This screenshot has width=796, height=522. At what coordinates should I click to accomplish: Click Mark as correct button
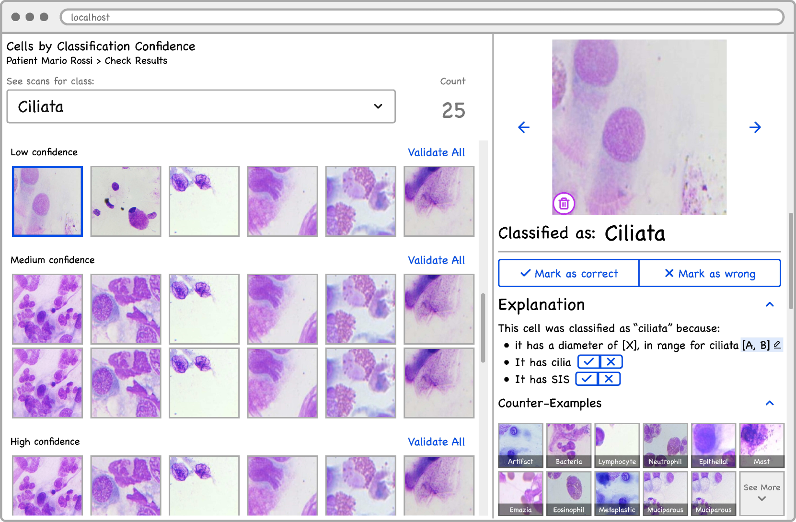click(x=569, y=273)
